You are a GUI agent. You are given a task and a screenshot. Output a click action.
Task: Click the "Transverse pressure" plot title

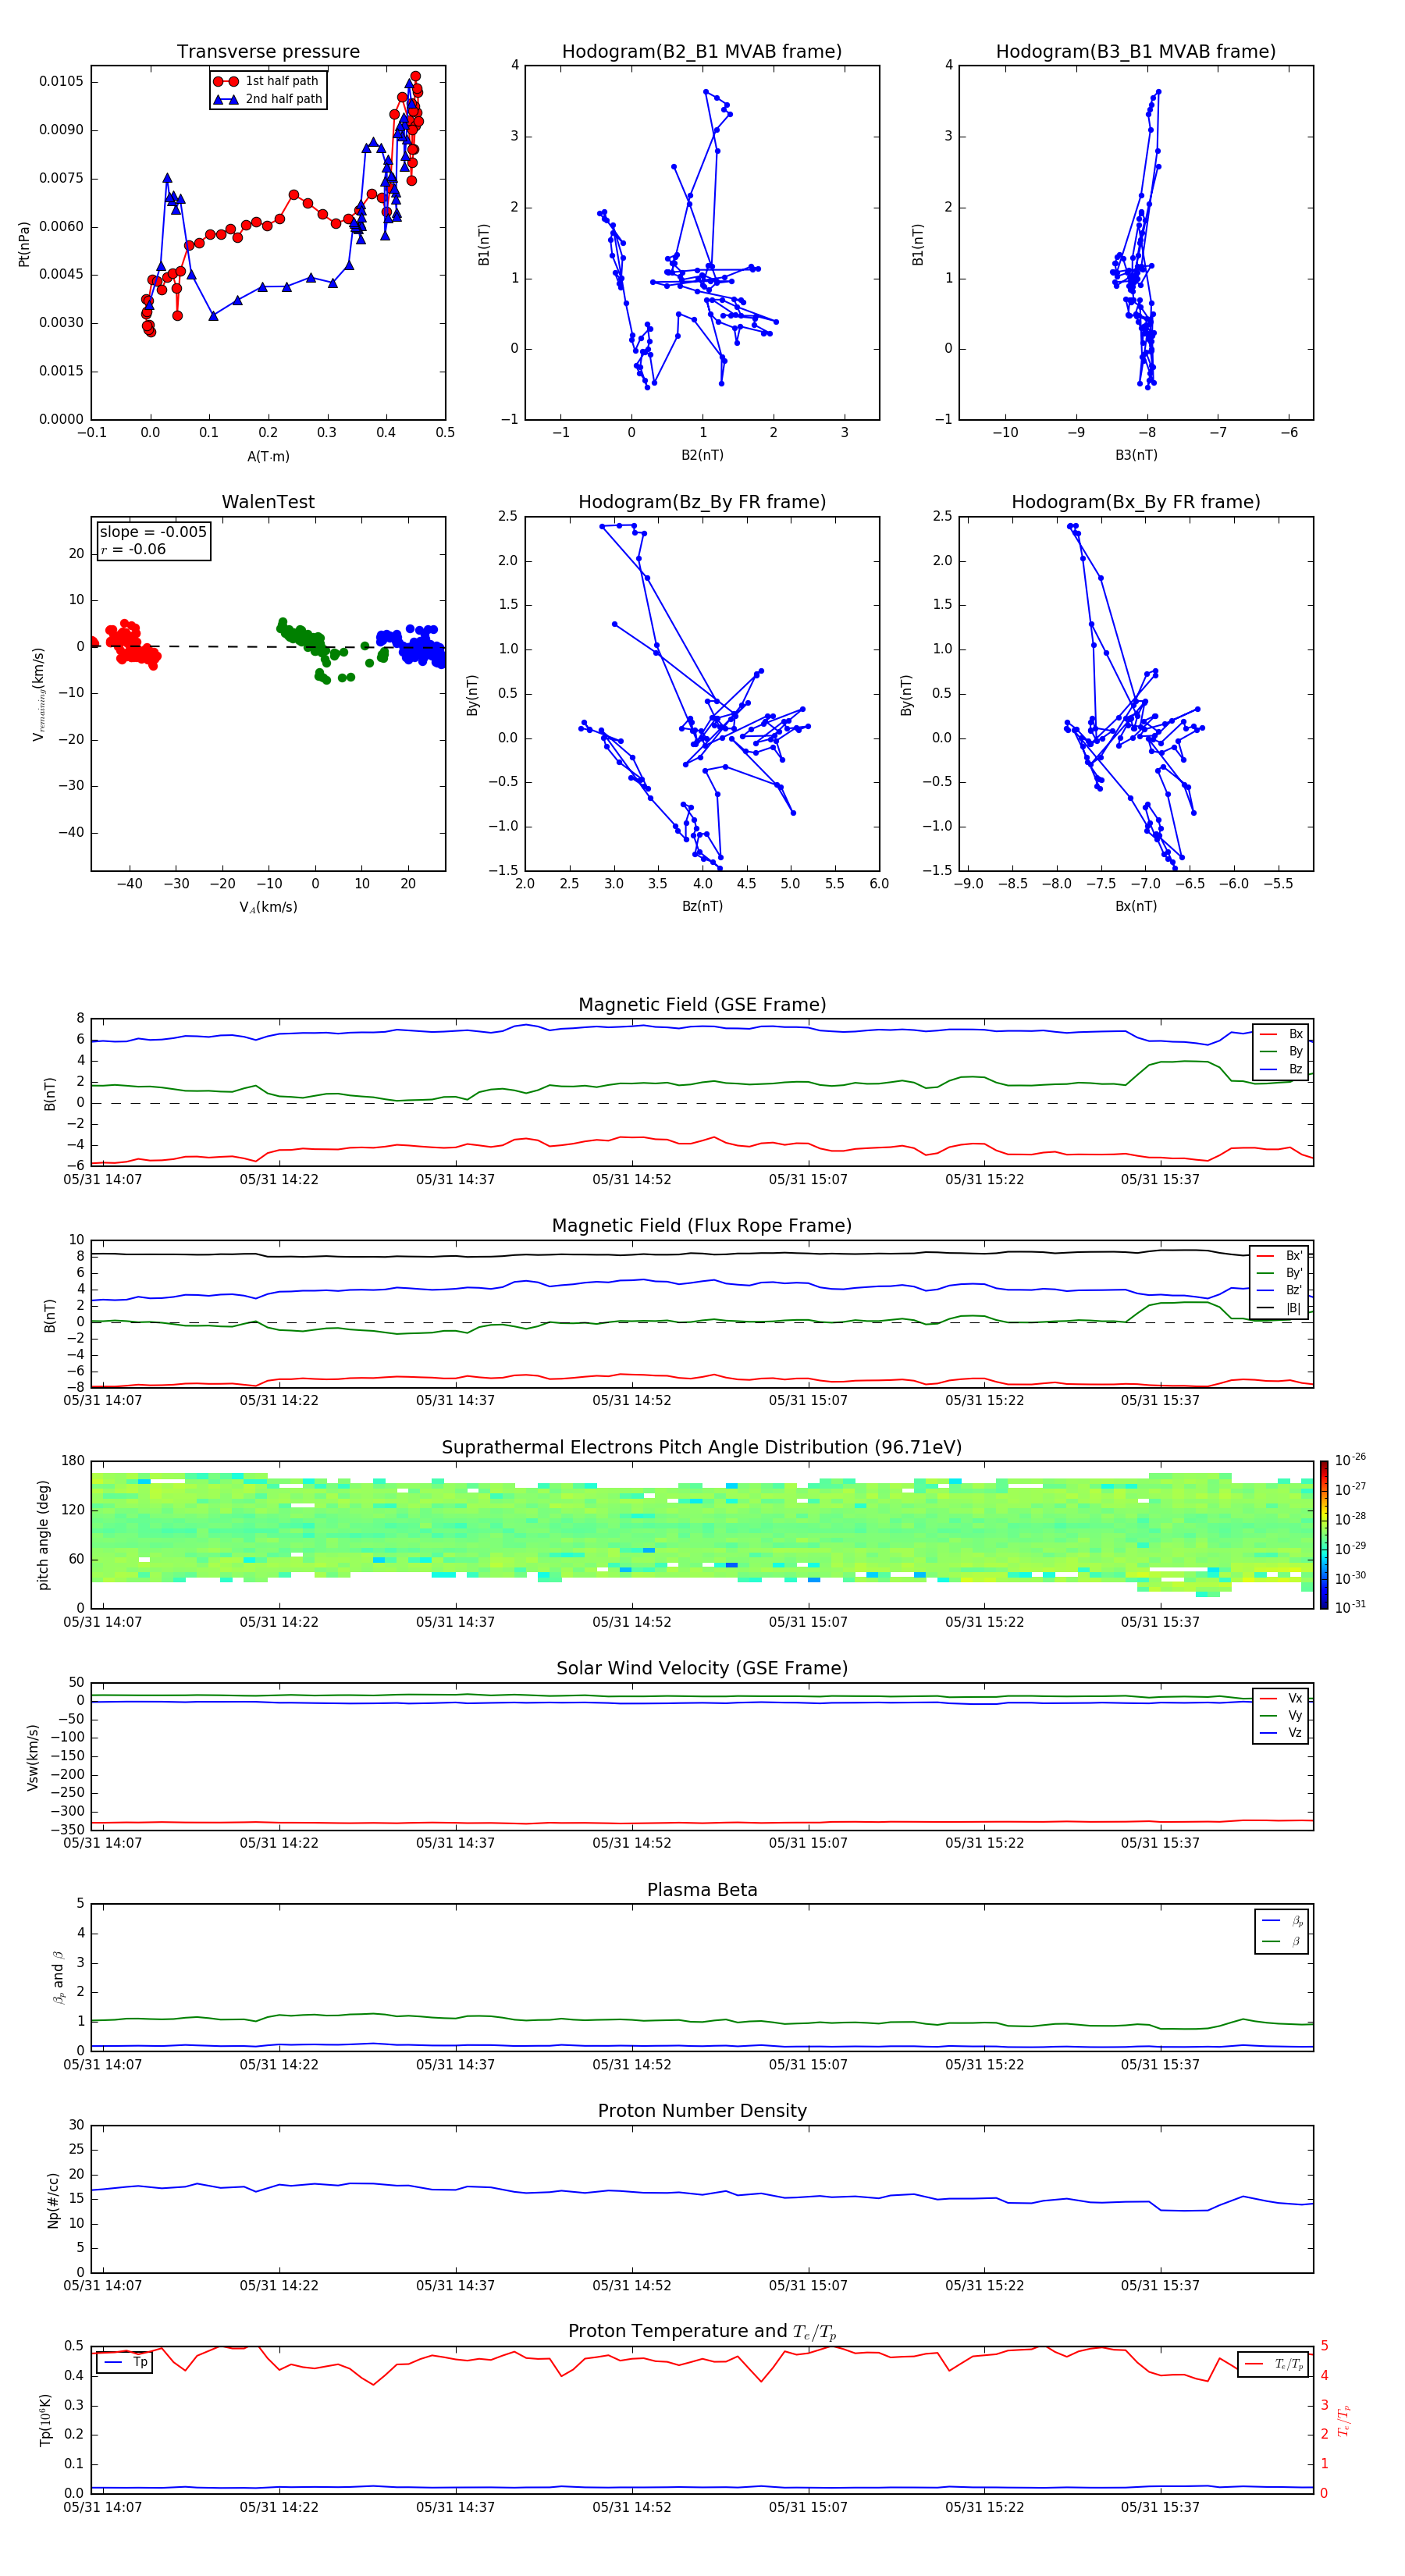[268, 52]
